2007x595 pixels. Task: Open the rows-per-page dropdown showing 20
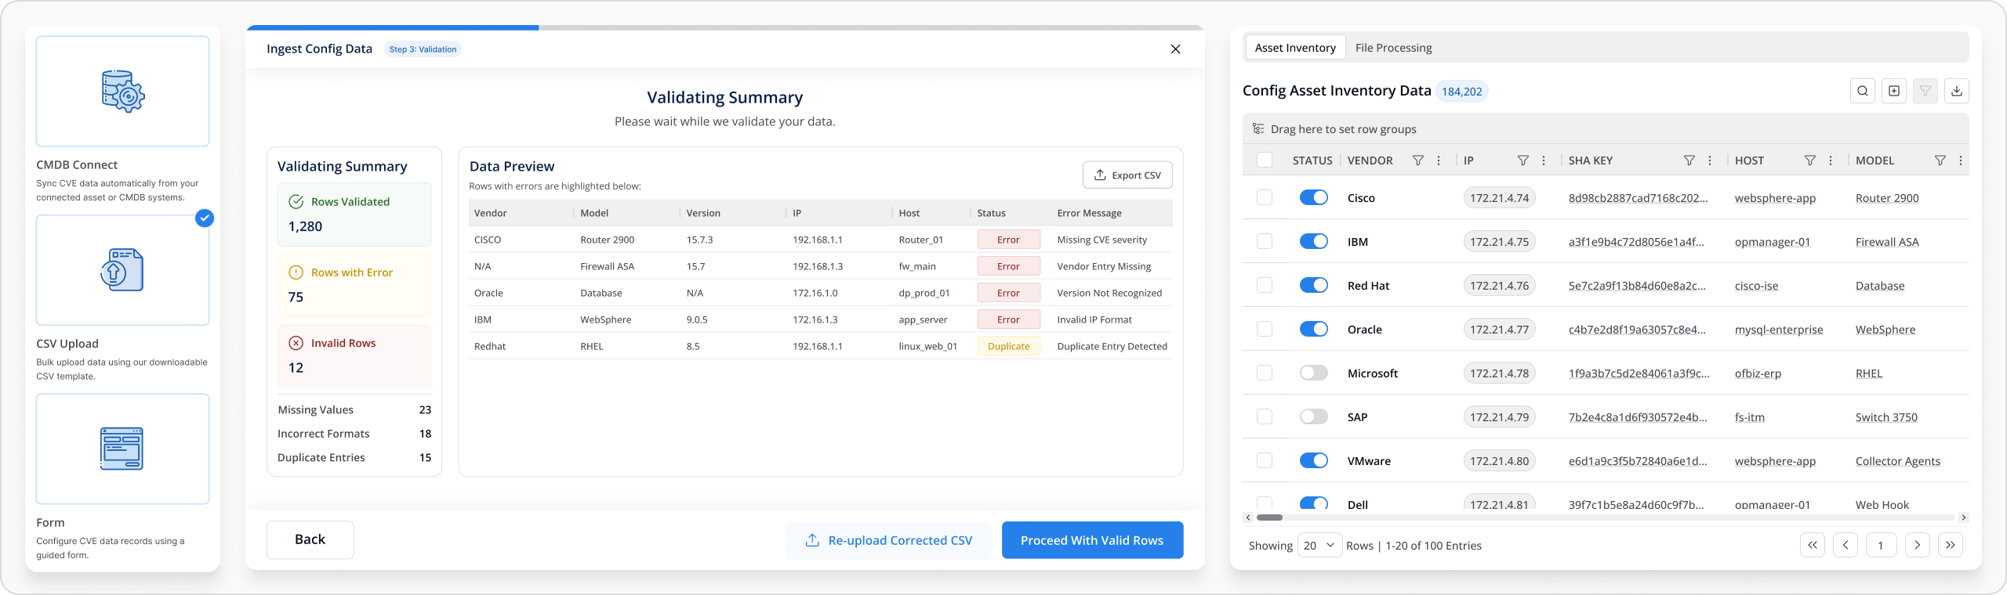coord(1320,545)
